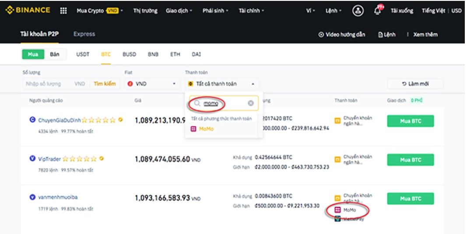Click bank transfer icon in vanmenhmuoiba row
This screenshot has height=234, width=467.
coord(337,198)
